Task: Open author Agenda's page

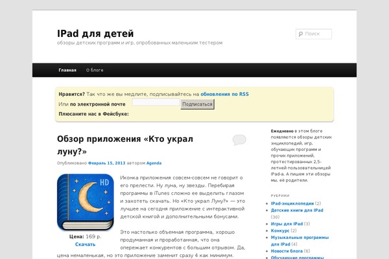Action: 154,163
